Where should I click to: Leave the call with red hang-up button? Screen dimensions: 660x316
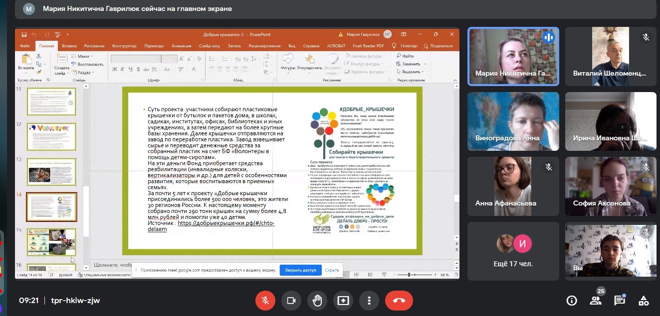(399, 301)
